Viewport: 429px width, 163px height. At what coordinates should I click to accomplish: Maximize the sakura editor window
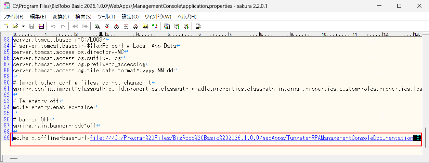[399, 6]
